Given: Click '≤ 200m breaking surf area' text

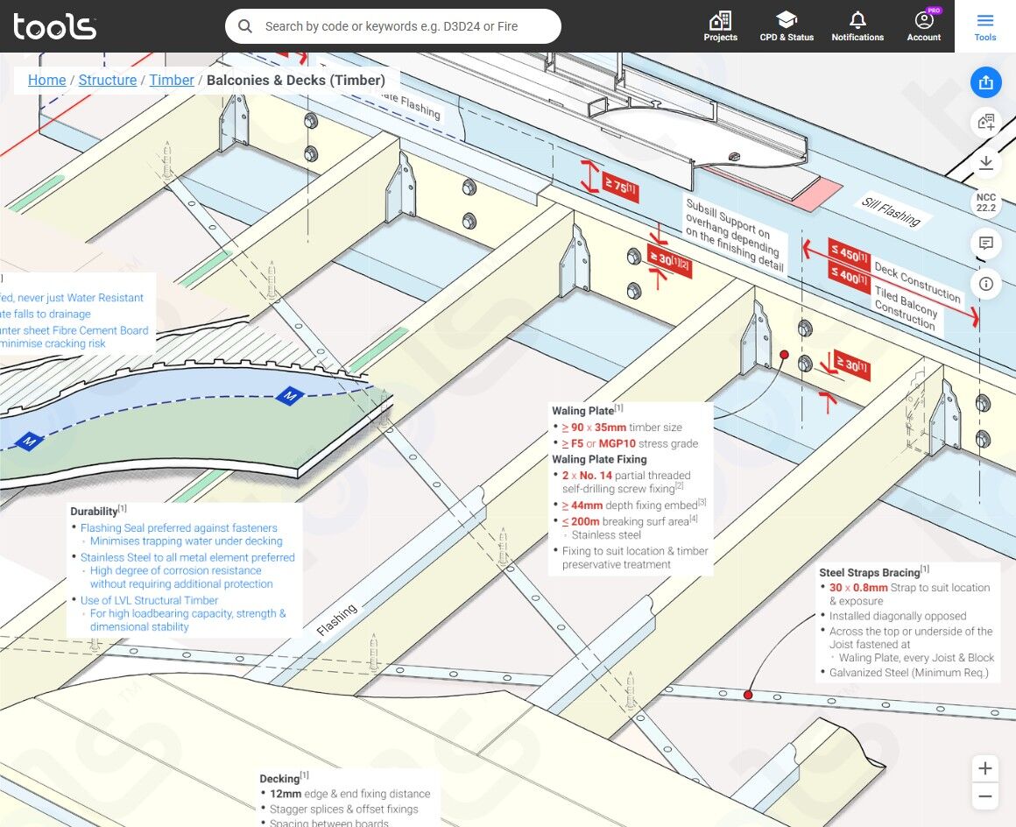Looking at the screenshot, I should click(629, 520).
